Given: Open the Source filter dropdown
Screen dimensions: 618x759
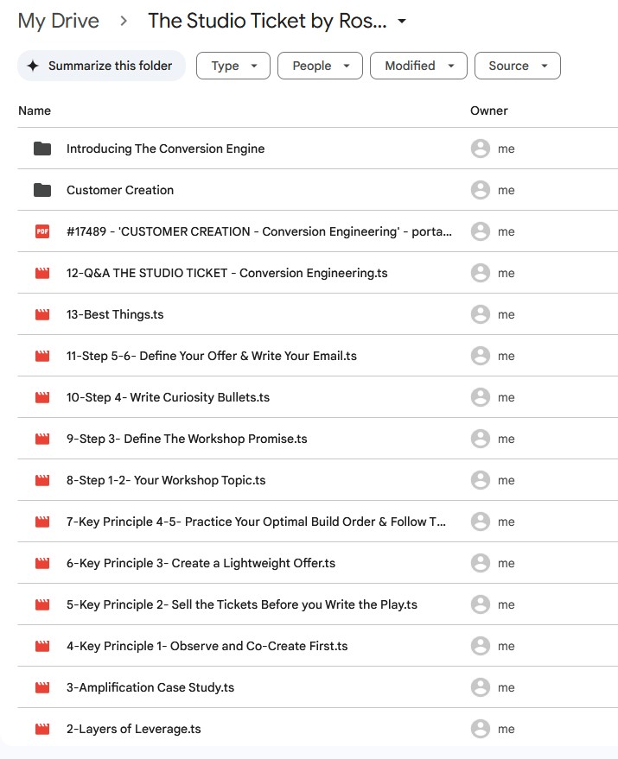Looking at the screenshot, I should (x=517, y=66).
